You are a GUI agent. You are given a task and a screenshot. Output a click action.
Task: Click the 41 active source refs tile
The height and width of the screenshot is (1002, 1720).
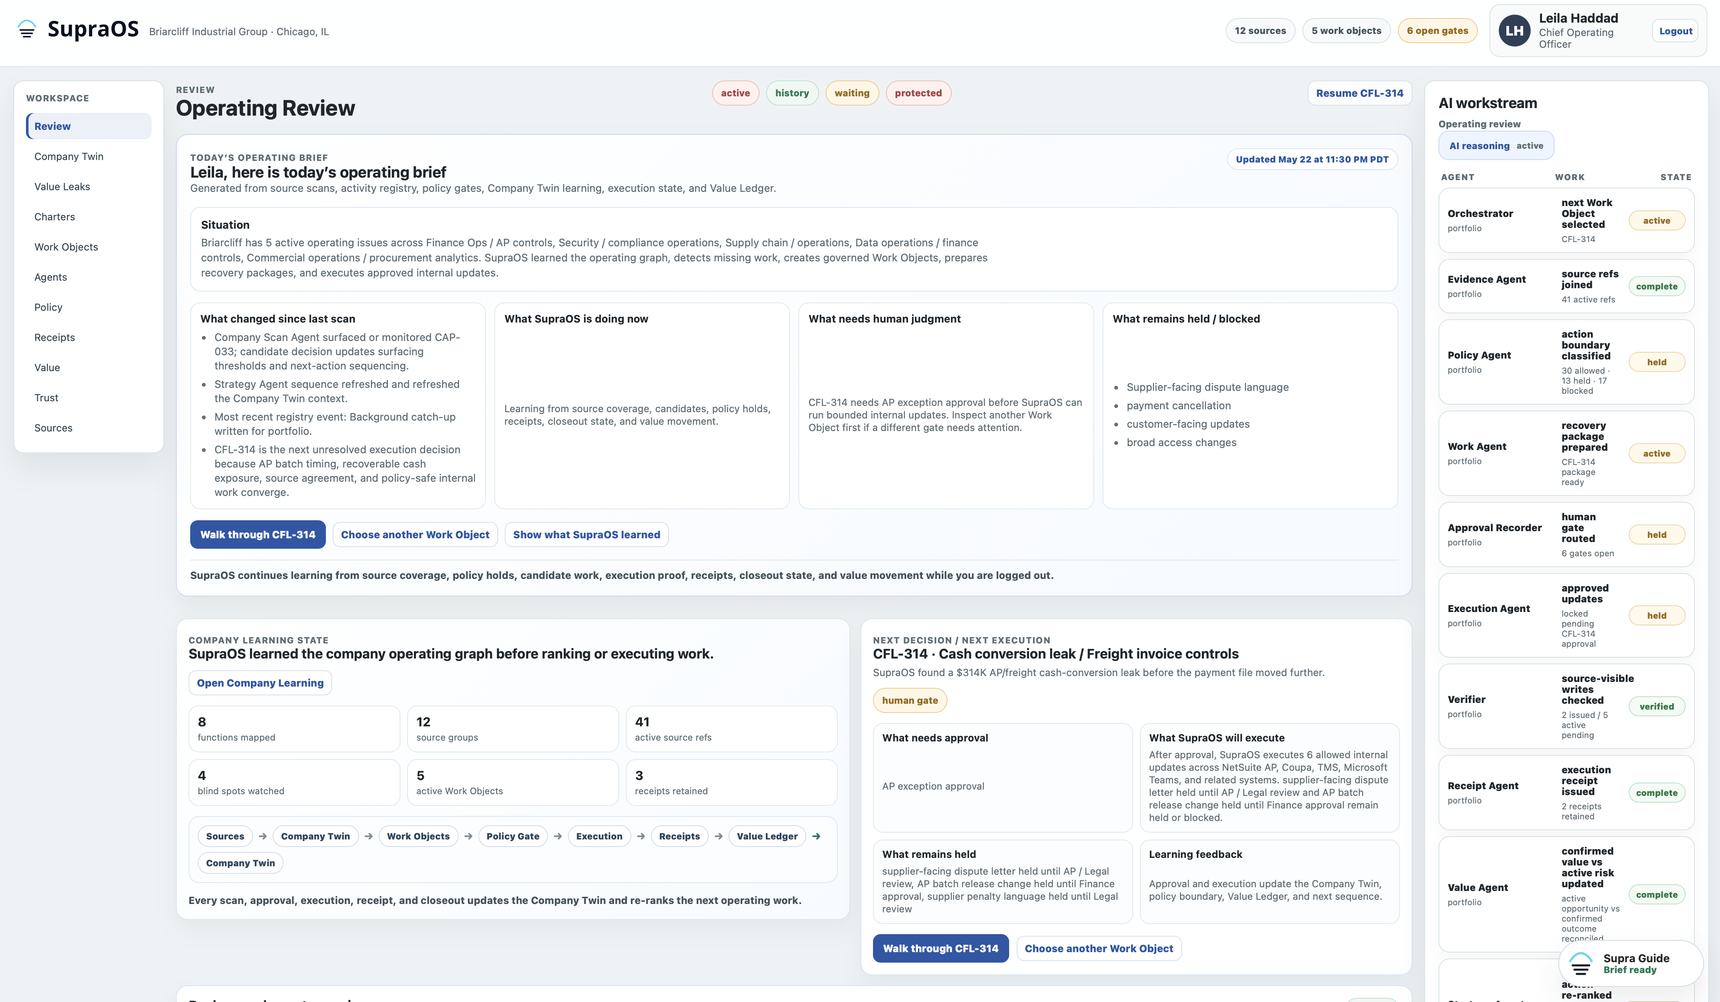tap(731, 729)
